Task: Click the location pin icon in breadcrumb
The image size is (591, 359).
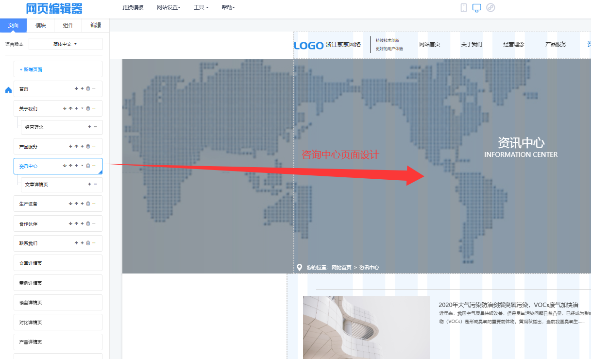Action: 300,267
